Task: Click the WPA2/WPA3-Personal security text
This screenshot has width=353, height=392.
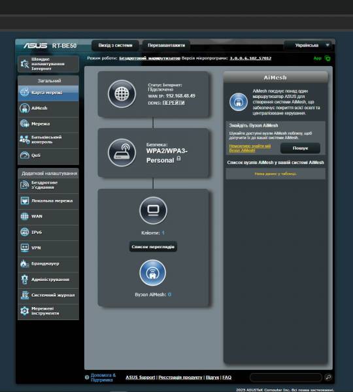Action: pyautogui.click(x=167, y=155)
